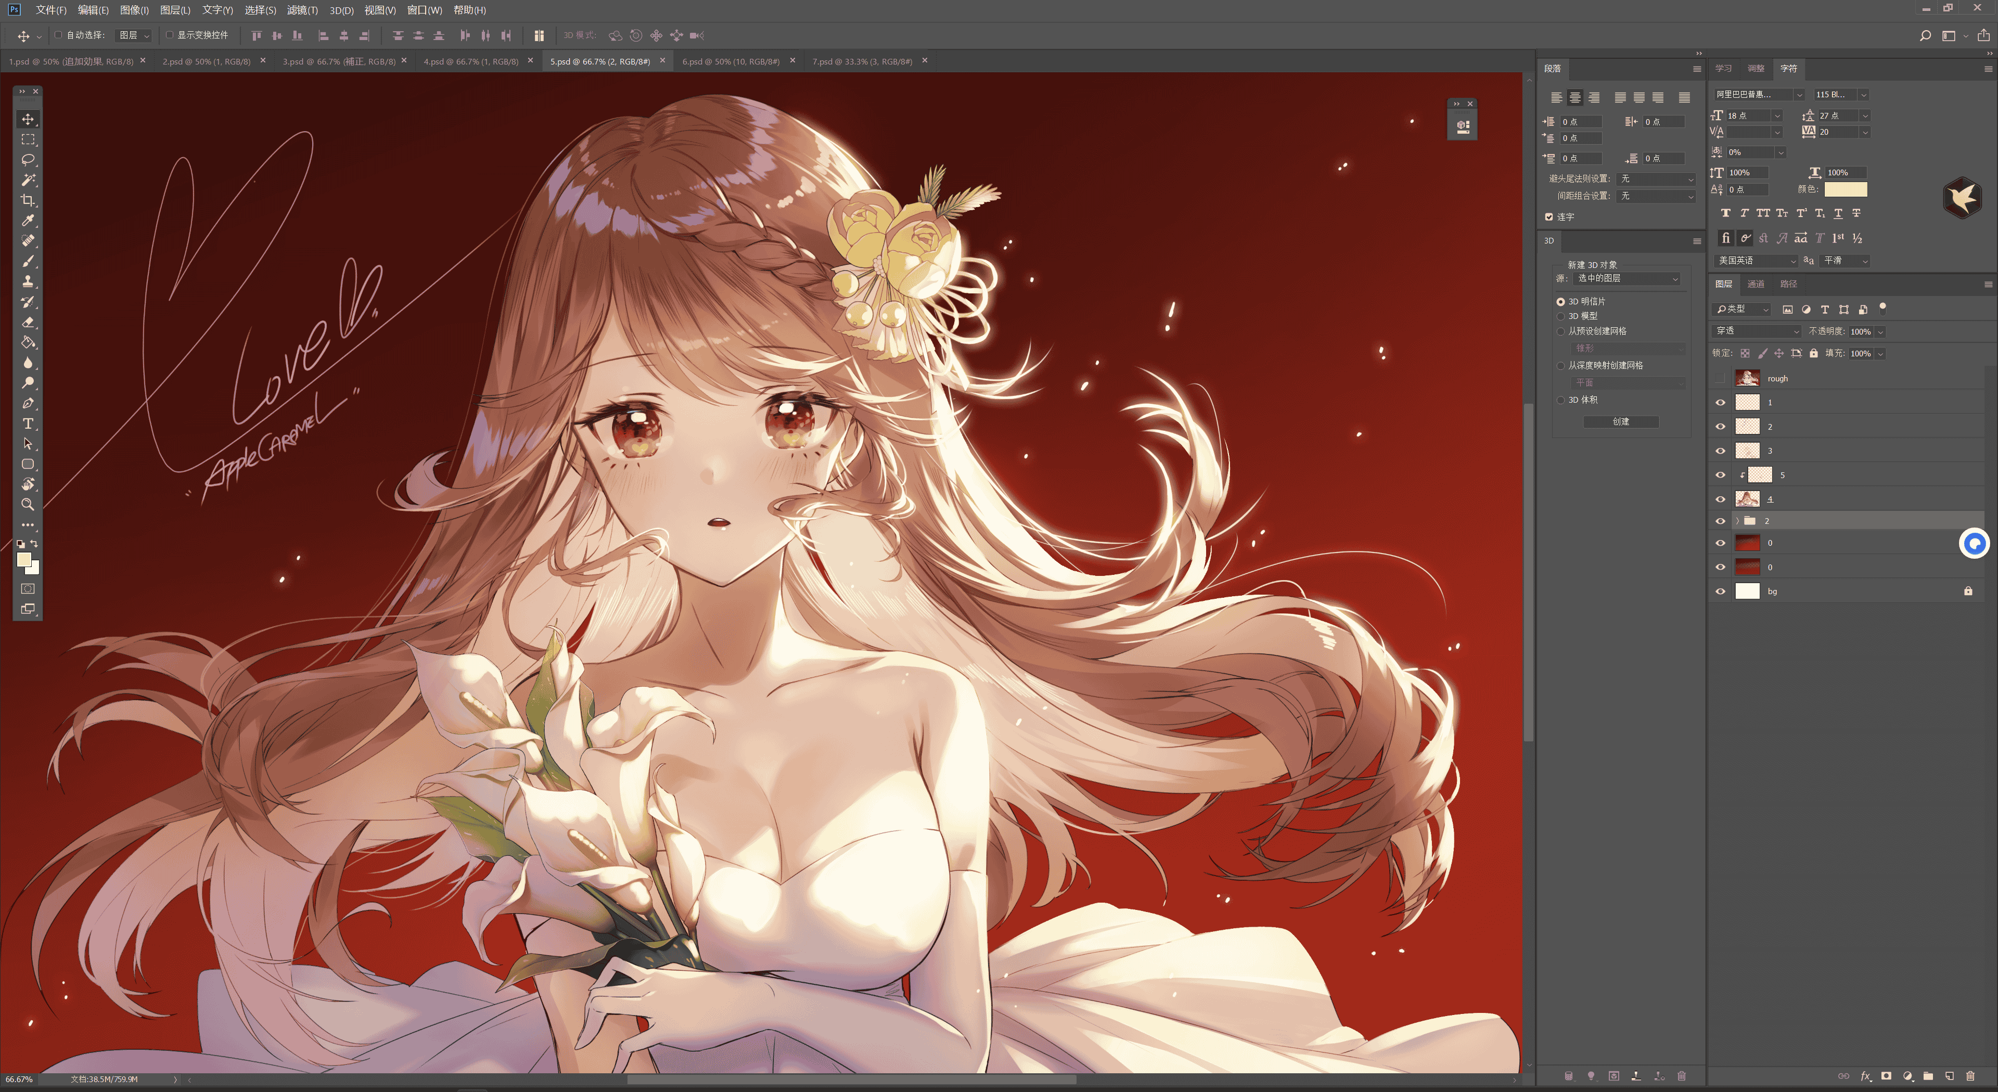Viewport: 1998px width, 1092px height.
Task: Click the fx layer style icon
Action: [1866, 1076]
